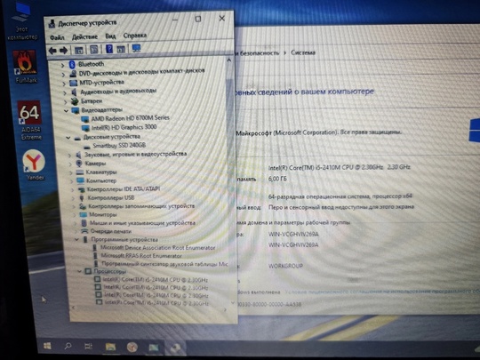Collapse the Дисковые устройства node
Viewport: 480px width, 360px height.
(68, 138)
